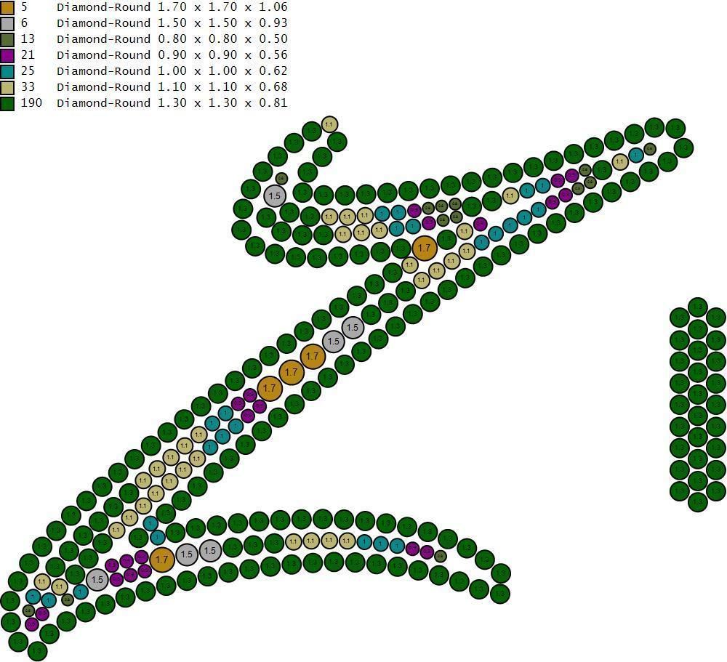The image size is (727, 662).
Task: Click the middle of the three adjacent 1.7 gems
Action: coord(292,372)
